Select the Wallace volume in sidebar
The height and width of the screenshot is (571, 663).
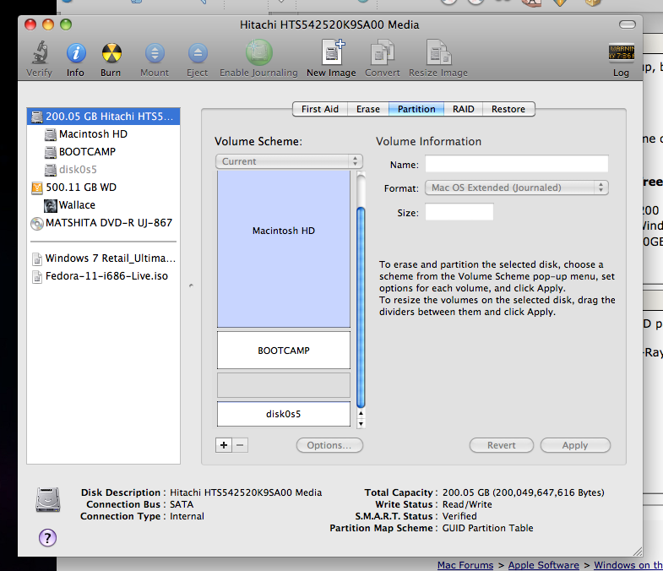point(104,205)
